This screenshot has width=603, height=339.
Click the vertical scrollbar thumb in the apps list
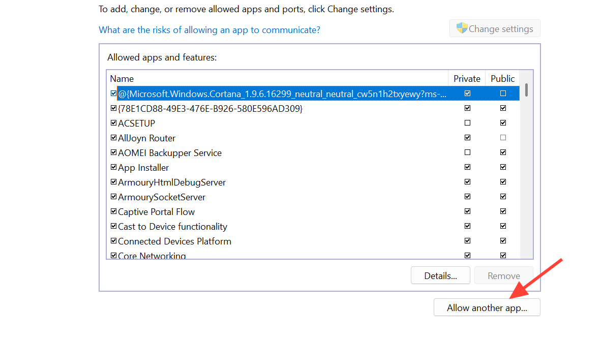526,90
